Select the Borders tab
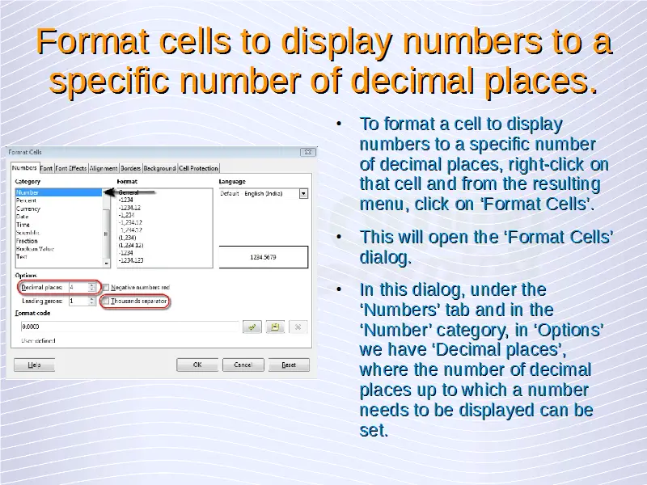Image resolution: width=647 pixels, height=485 pixels. (x=131, y=168)
